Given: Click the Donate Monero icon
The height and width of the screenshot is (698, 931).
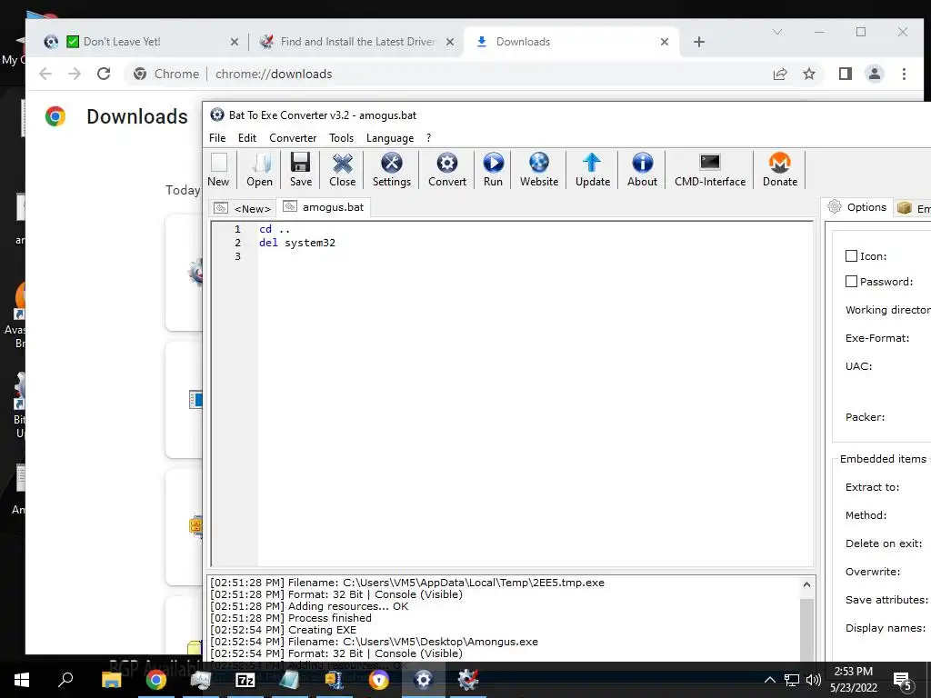Looking at the screenshot, I should (780, 170).
